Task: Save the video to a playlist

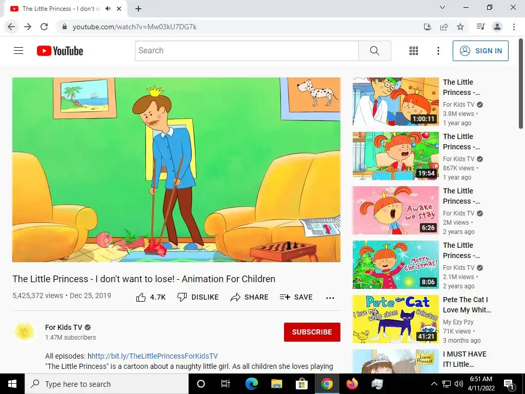Action: point(296,297)
